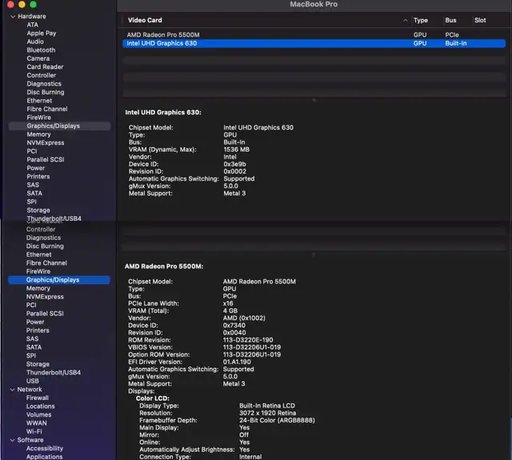Collapse the Software section chevron
This screenshot has height=460, width=512.
pos(13,440)
